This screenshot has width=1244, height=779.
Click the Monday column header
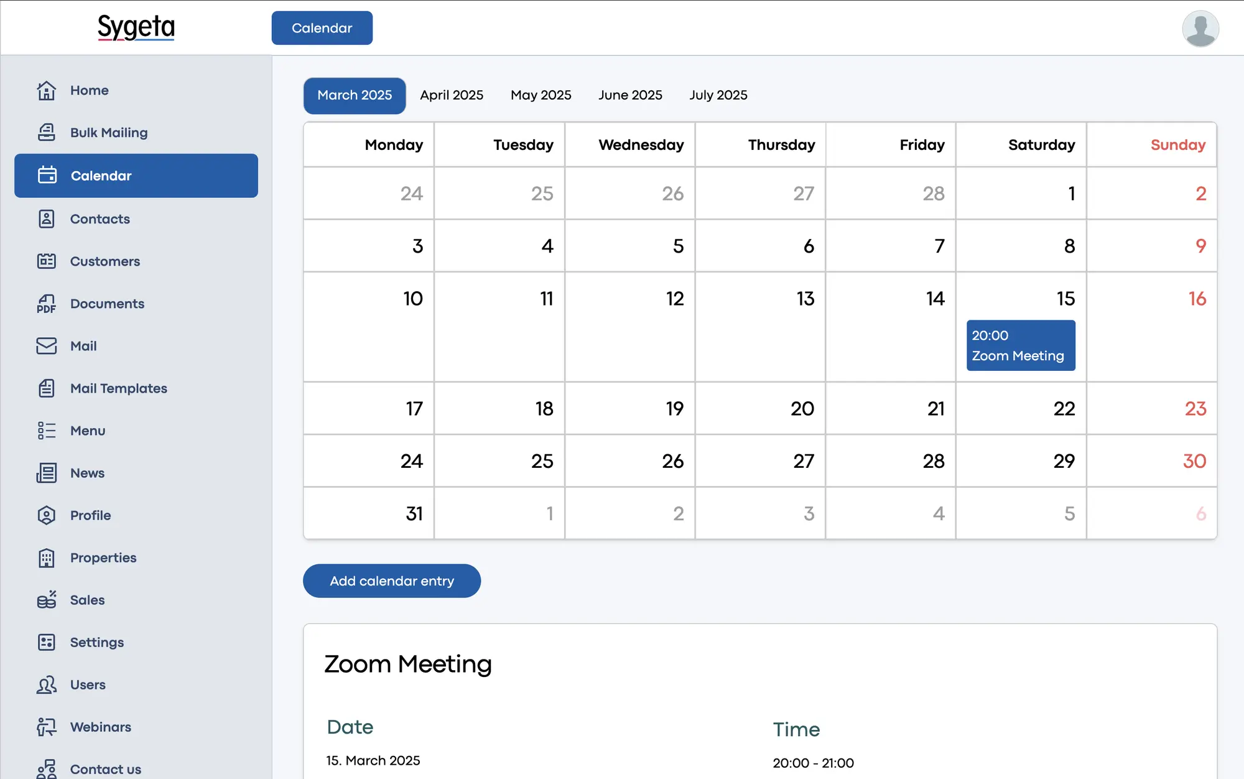point(369,144)
